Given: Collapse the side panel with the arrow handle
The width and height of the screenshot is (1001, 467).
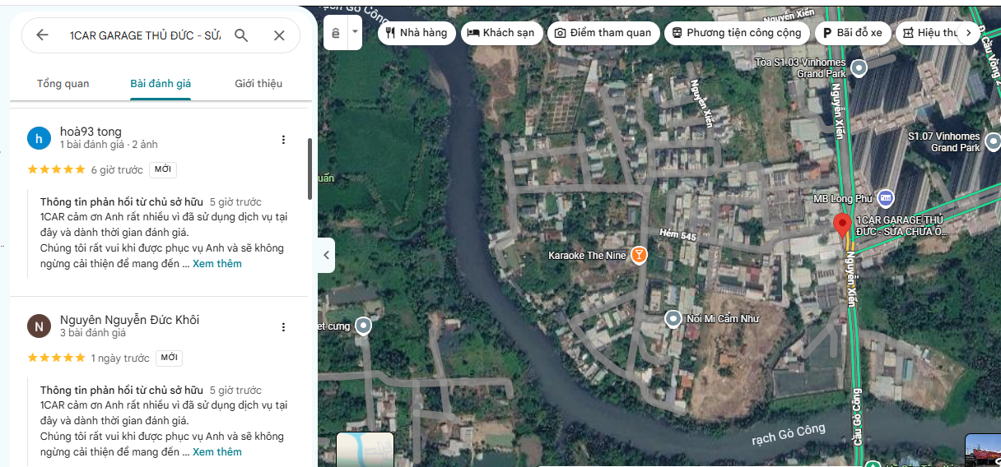Looking at the screenshot, I should tap(326, 255).
